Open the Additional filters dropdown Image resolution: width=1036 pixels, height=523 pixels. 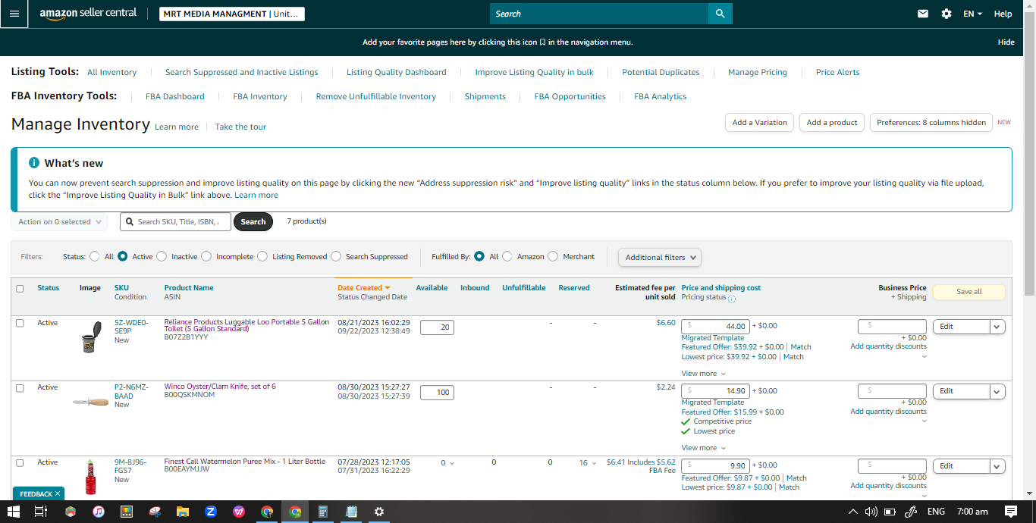pyautogui.click(x=660, y=257)
